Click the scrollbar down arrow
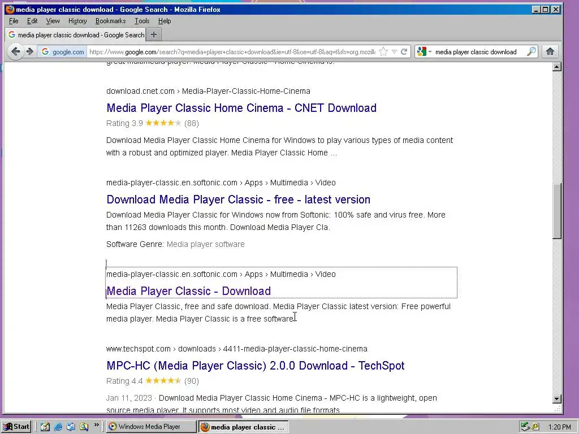 [557, 398]
